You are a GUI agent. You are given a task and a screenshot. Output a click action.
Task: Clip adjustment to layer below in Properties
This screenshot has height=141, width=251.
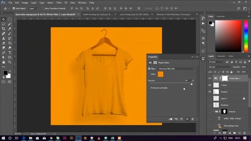click(x=171, y=119)
